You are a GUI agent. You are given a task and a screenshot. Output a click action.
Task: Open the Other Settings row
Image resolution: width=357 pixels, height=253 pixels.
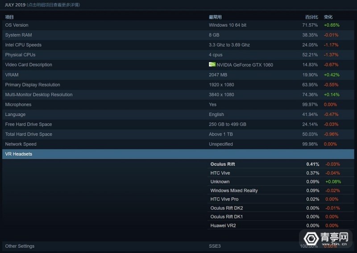point(178,246)
